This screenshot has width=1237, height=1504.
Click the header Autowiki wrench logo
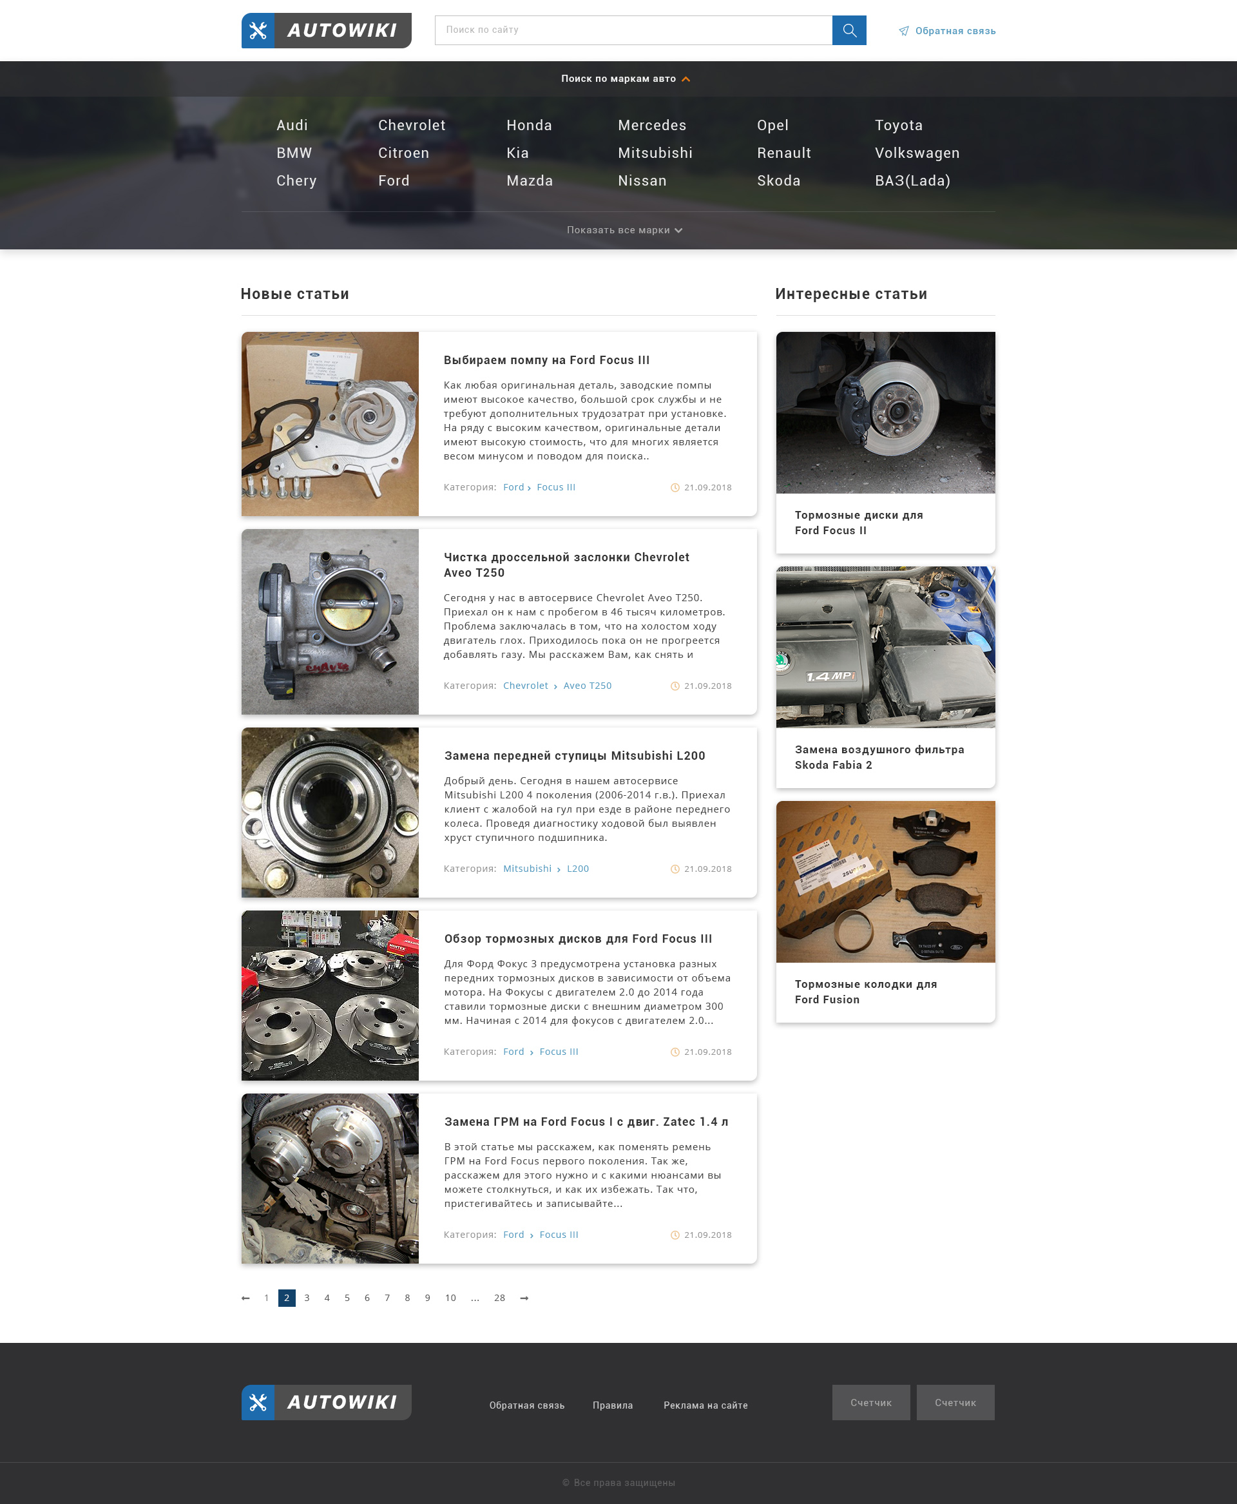(x=327, y=31)
